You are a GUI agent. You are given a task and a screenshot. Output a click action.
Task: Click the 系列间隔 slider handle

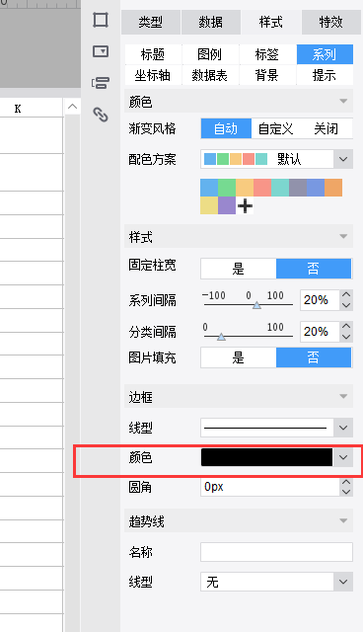(x=256, y=305)
